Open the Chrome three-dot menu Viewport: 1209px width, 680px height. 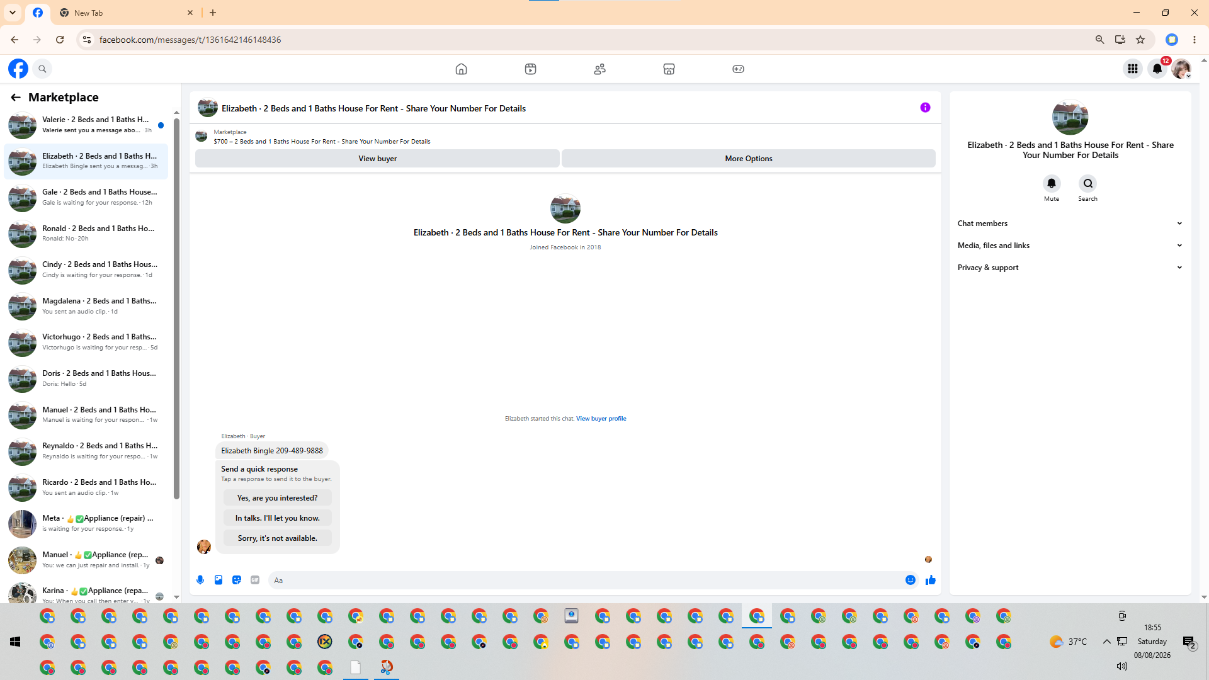coord(1195,40)
